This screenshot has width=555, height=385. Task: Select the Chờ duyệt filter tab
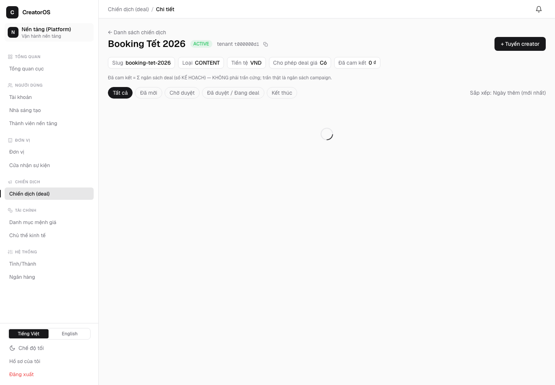(182, 93)
